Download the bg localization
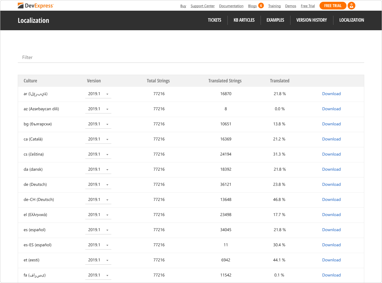Viewport: 382px width, 283px height. (x=331, y=124)
